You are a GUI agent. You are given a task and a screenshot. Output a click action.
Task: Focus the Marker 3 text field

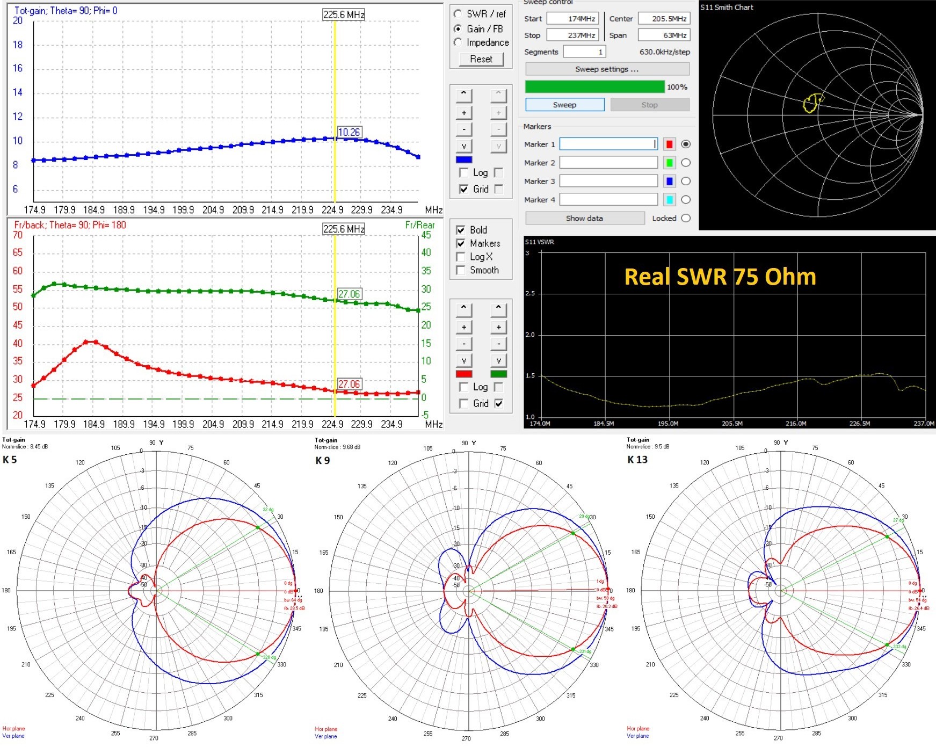(x=609, y=181)
